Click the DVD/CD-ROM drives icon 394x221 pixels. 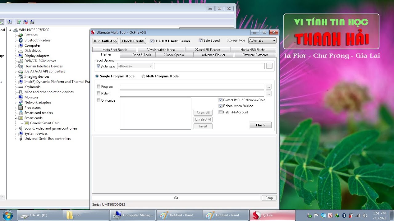pyautogui.click(x=21, y=61)
